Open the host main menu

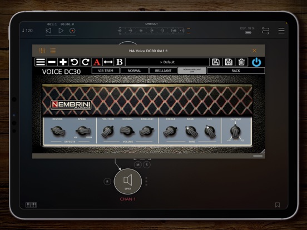(x=281, y=31)
